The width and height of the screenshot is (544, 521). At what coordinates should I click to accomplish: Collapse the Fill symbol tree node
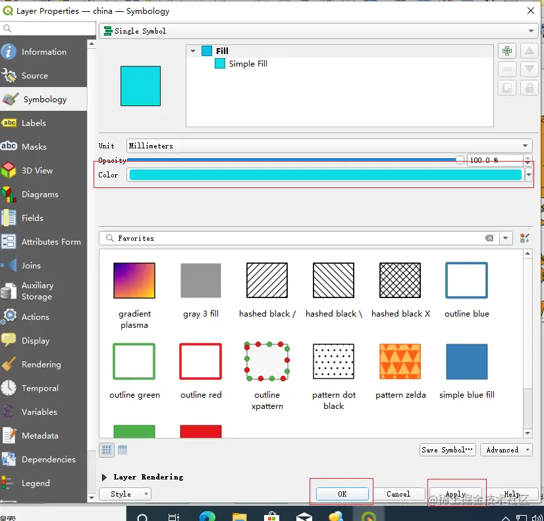coord(193,51)
